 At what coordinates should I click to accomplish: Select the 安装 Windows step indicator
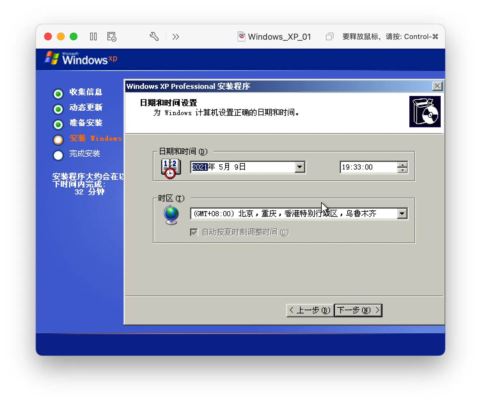click(58, 140)
